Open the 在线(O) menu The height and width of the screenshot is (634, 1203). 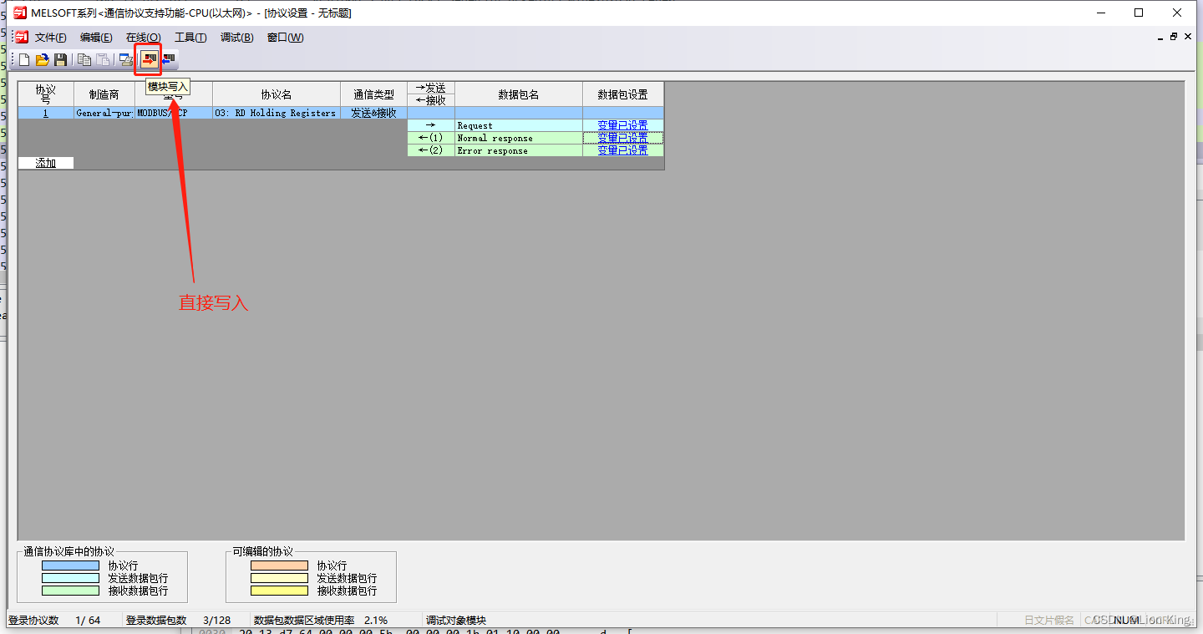(x=142, y=37)
